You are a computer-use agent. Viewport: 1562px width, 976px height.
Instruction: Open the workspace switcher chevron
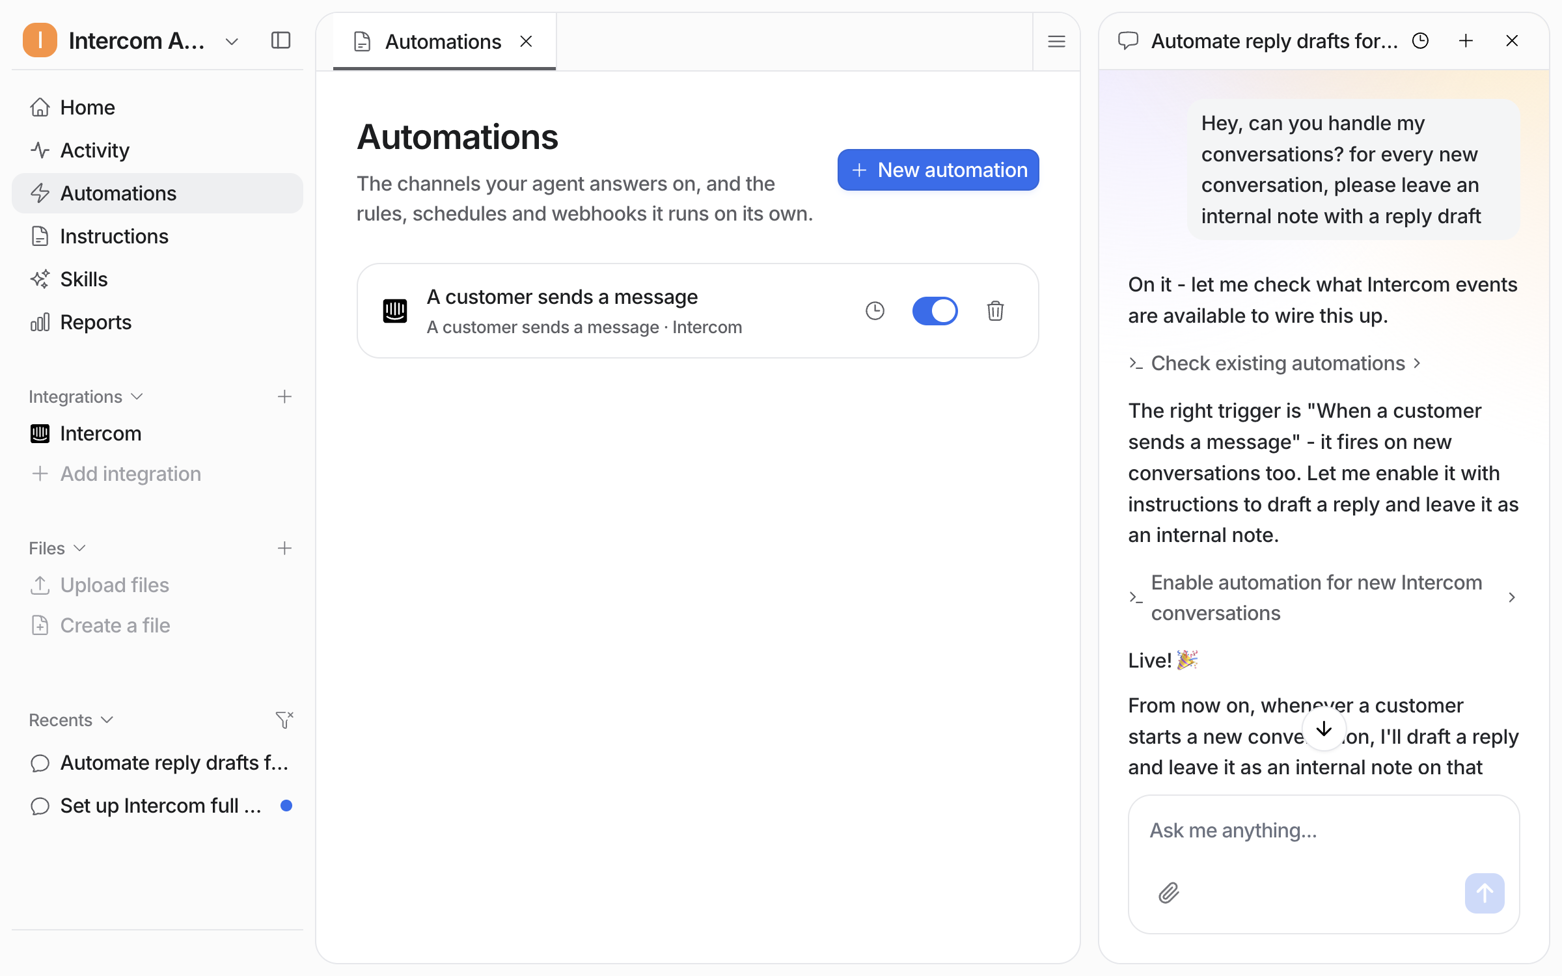click(232, 42)
